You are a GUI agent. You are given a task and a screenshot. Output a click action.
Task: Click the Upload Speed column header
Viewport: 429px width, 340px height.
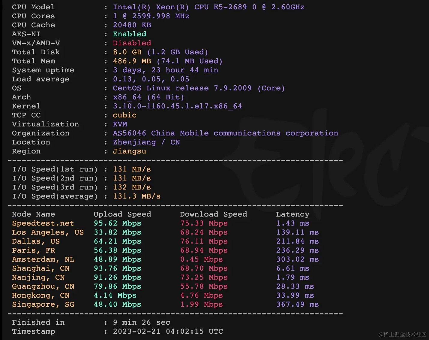click(122, 214)
